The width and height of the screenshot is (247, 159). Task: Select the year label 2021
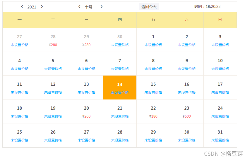click(32, 7)
